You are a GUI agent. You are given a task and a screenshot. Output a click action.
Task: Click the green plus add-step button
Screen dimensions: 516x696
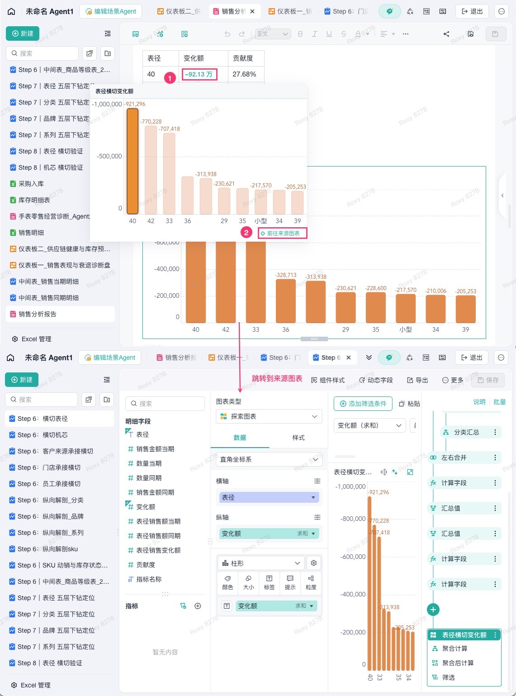[433, 610]
